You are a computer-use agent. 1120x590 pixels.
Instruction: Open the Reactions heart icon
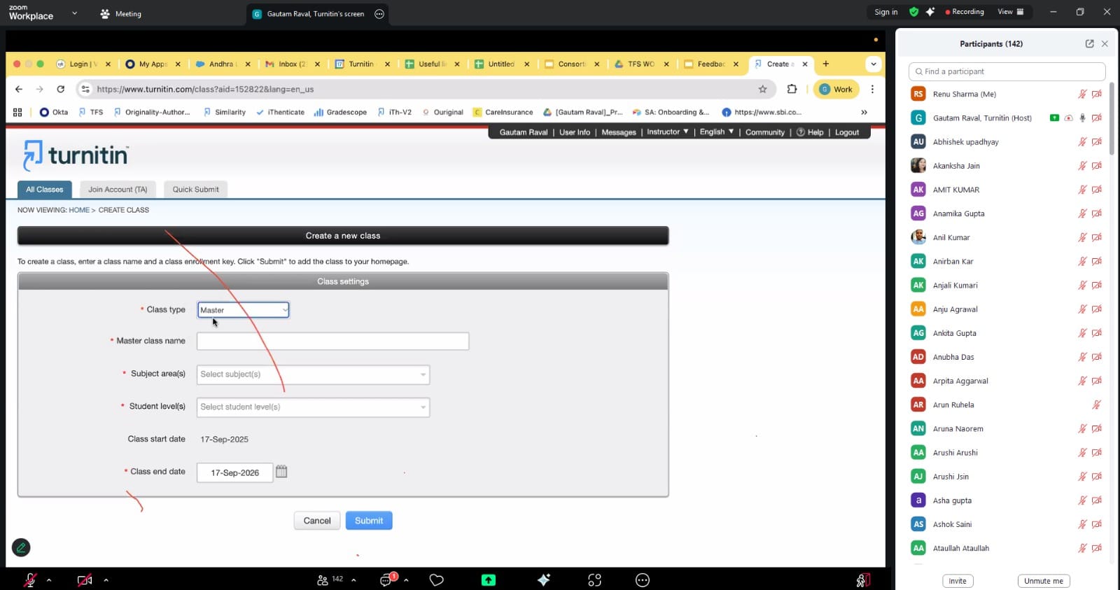pyautogui.click(x=437, y=580)
